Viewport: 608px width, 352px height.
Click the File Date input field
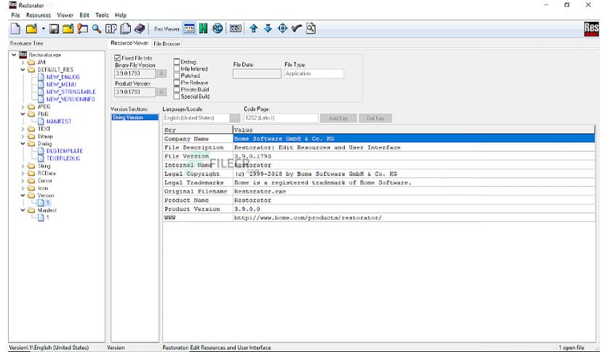click(257, 73)
